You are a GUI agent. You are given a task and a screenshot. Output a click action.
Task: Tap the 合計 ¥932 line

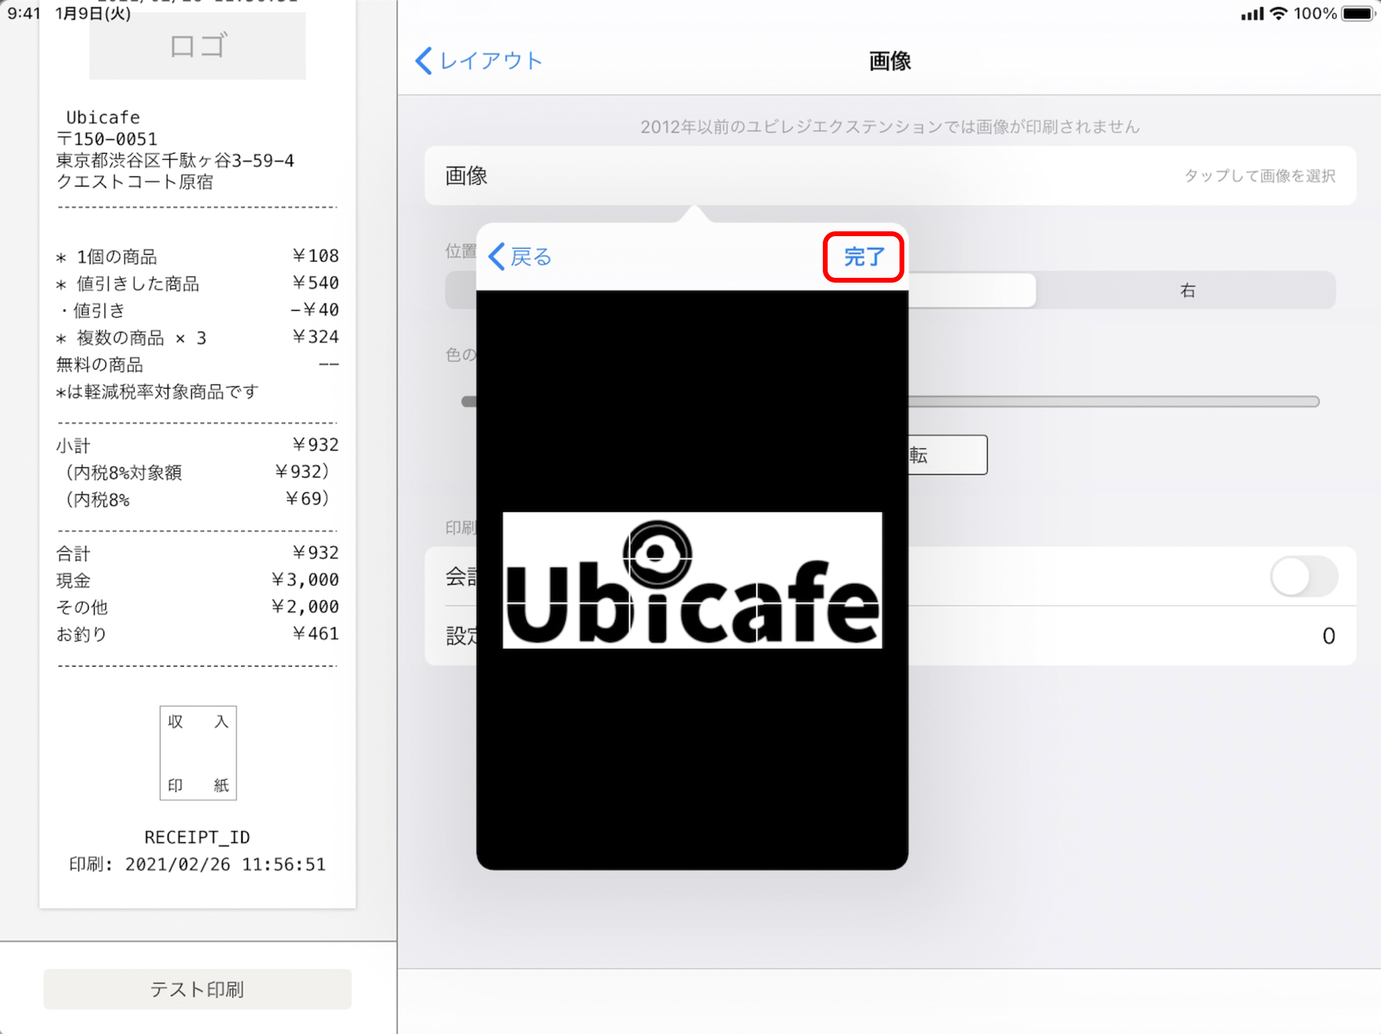click(x=198, y=553)
